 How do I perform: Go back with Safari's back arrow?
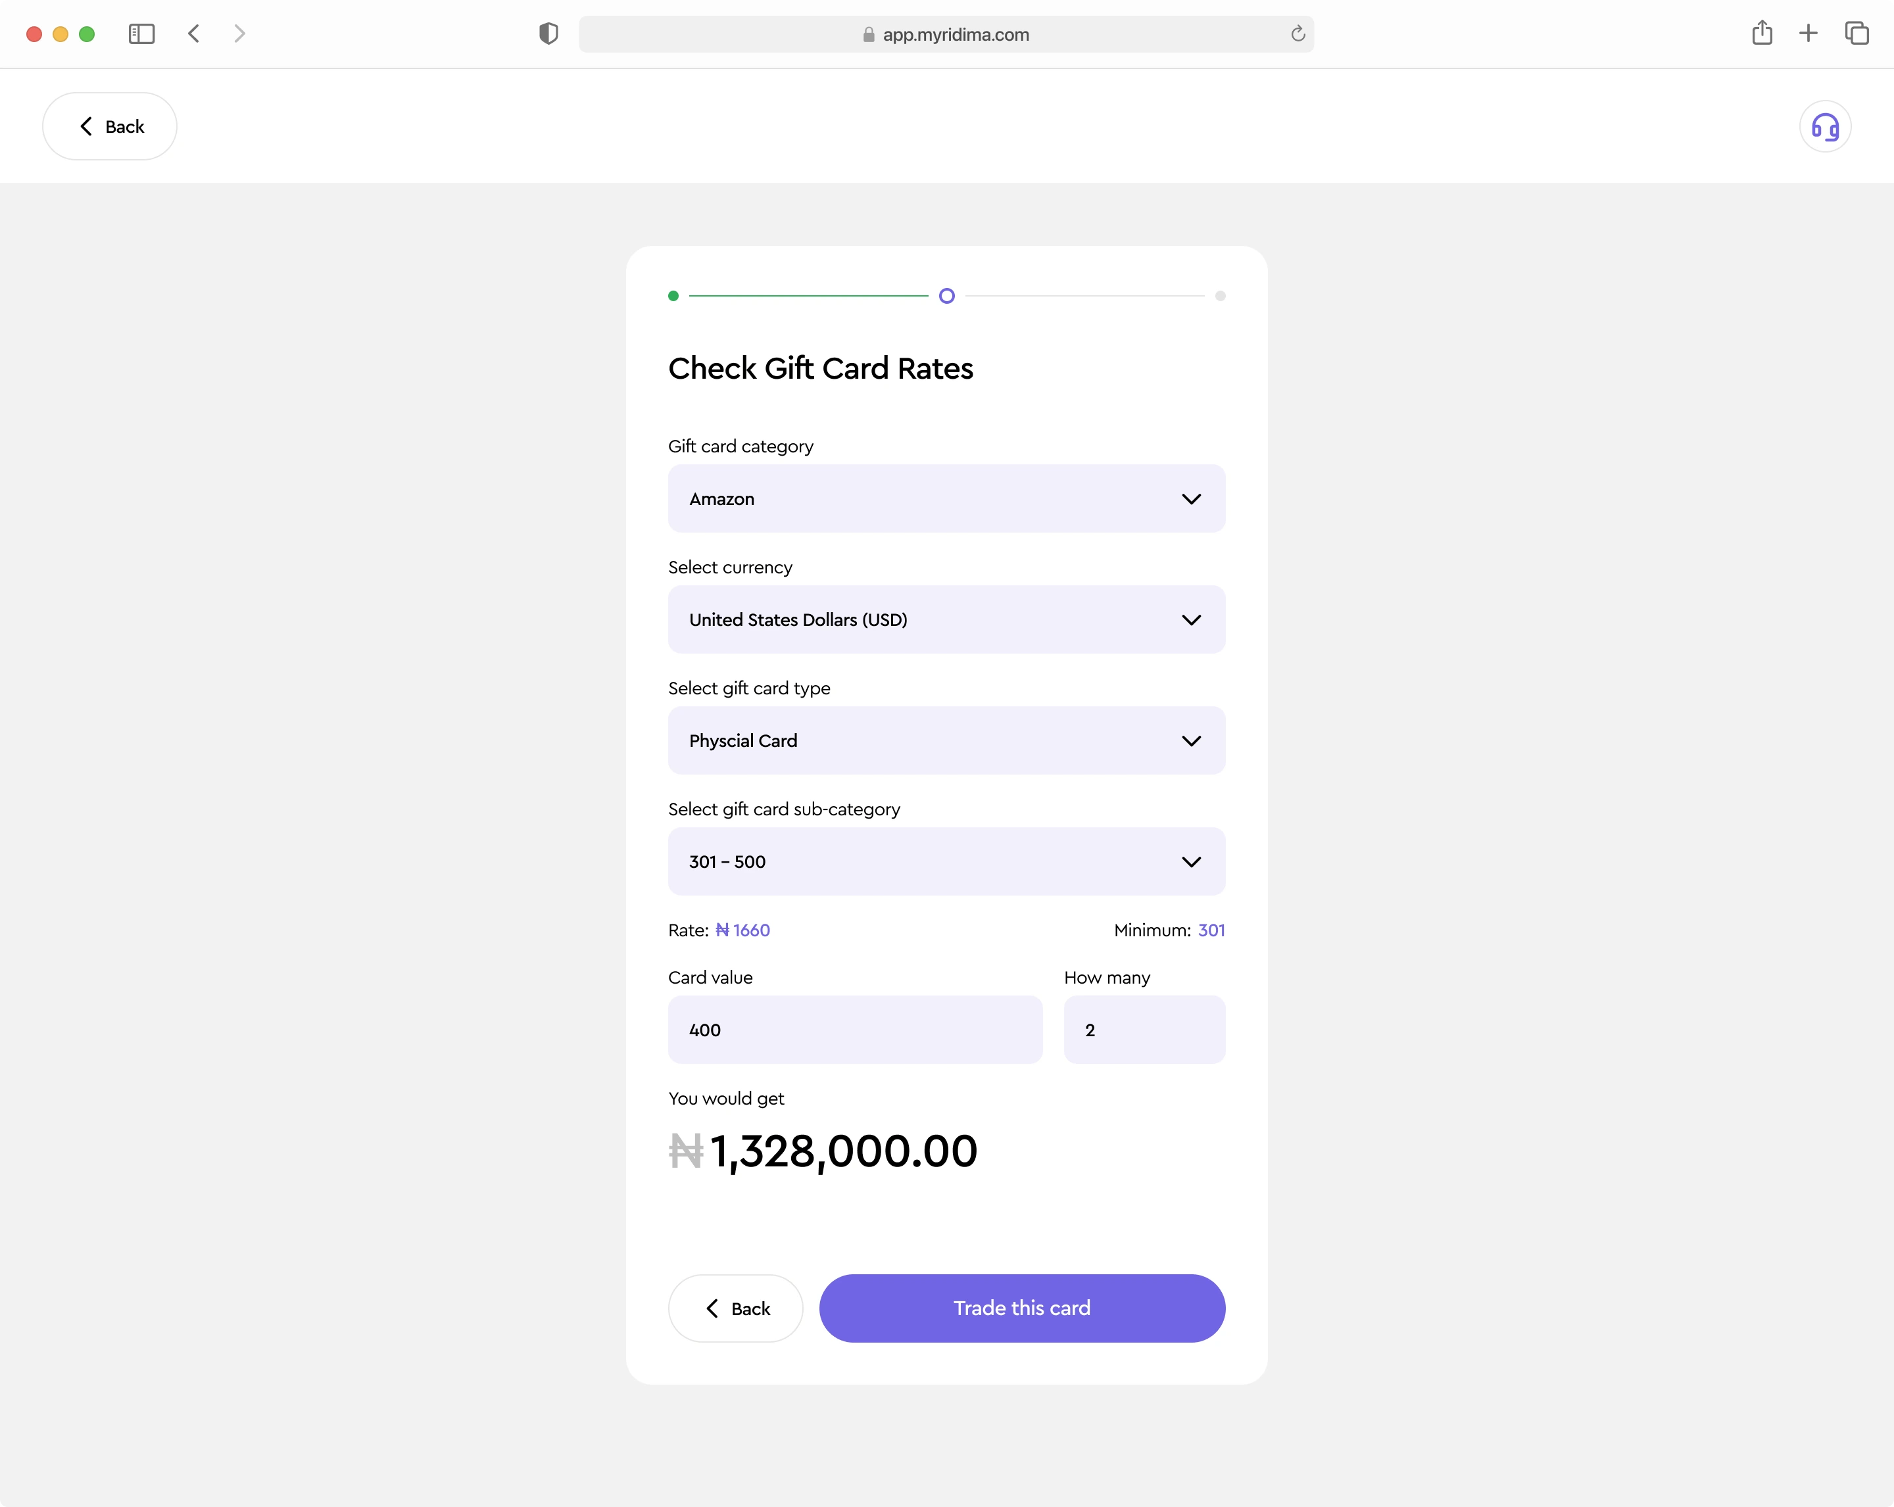pos(194,34)
